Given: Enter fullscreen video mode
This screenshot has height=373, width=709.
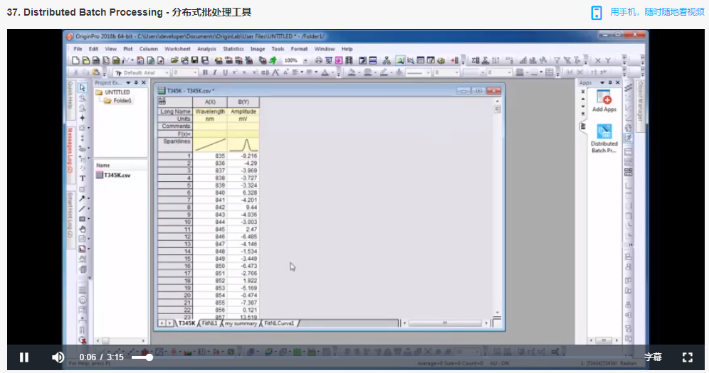Looking at the screenshot, I should pos(688,357).
